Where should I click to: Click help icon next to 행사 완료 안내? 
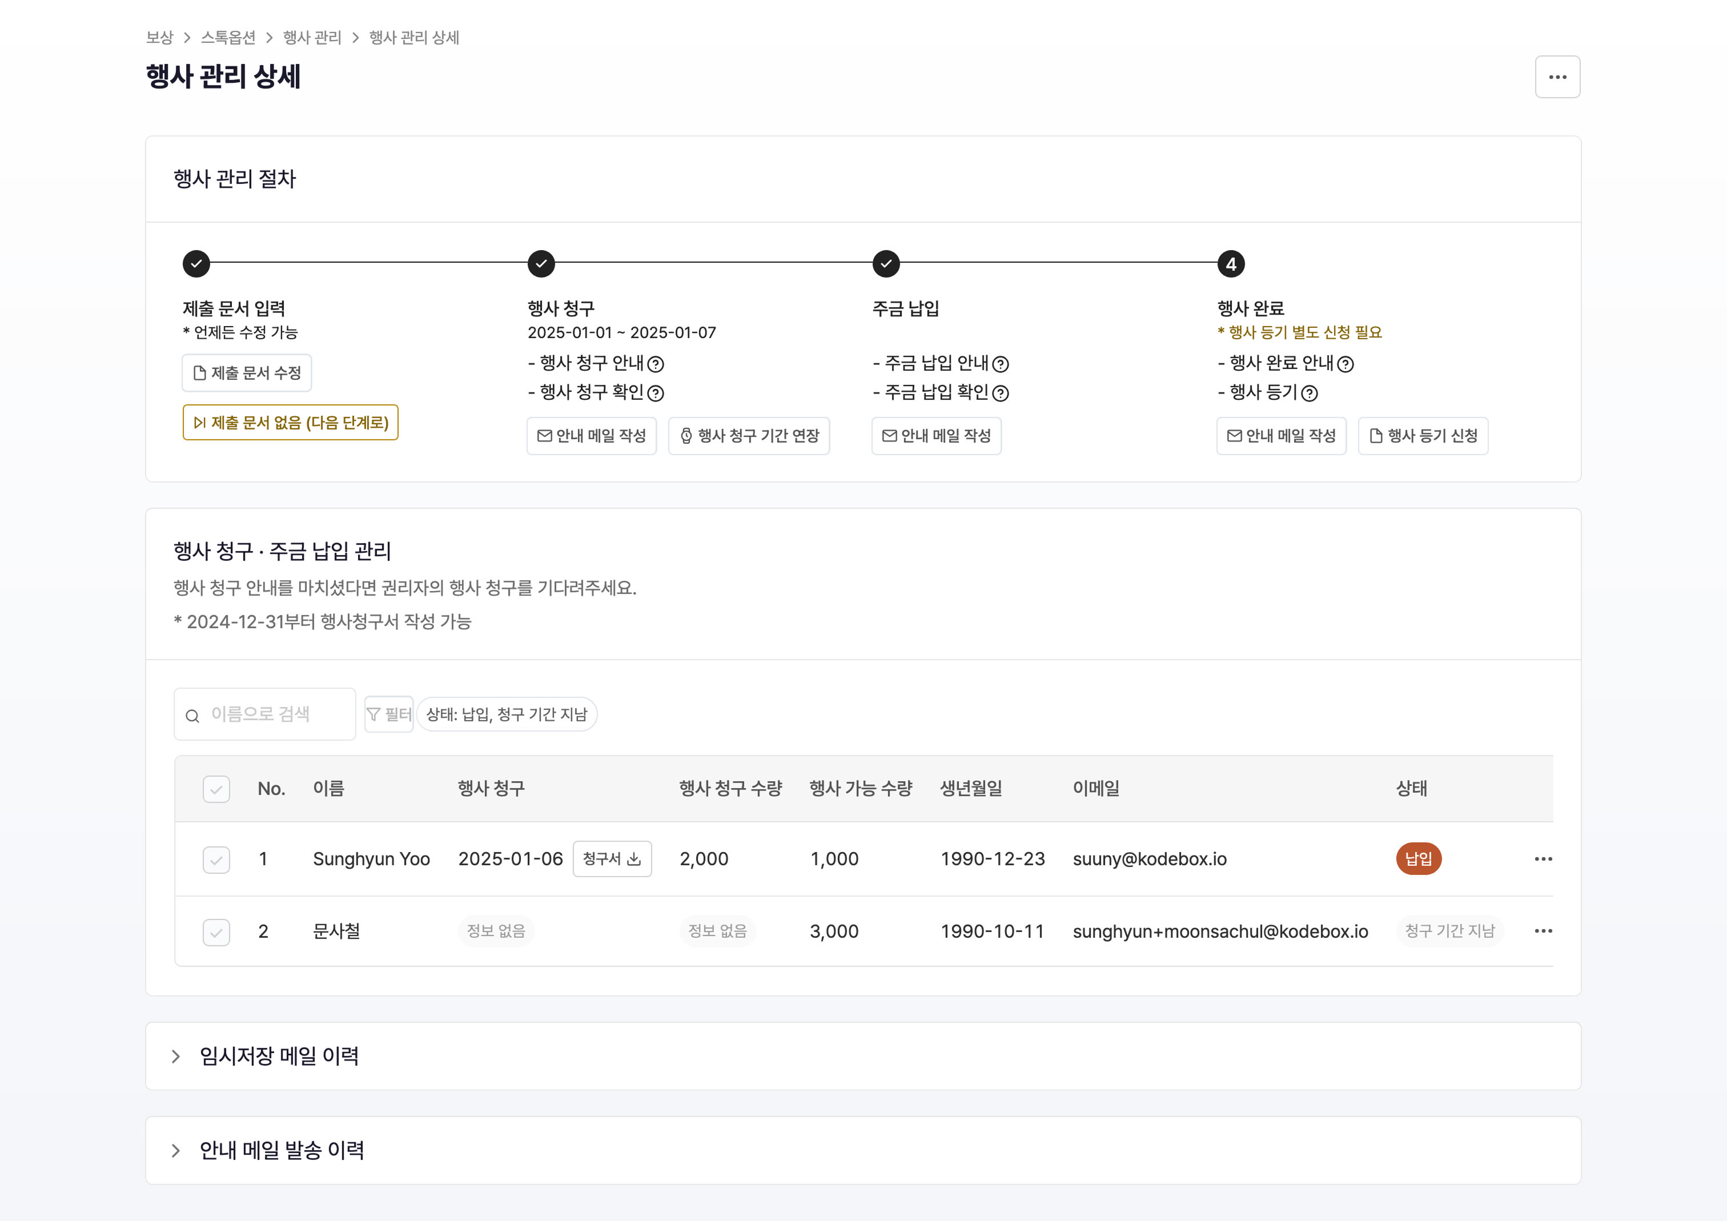(x=1346, y=364)
